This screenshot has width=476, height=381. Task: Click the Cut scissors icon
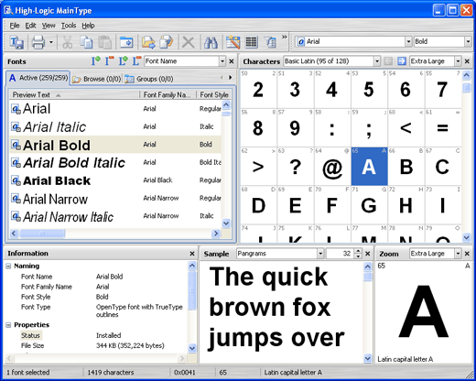[67, 42]
